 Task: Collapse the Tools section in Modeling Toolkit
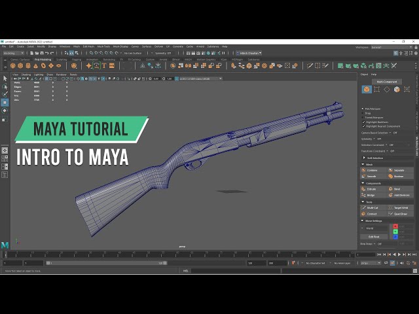pyautogui.click(x=363, y=202)
